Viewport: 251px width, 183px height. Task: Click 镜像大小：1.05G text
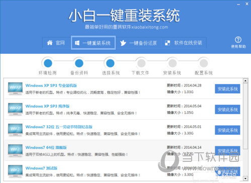click(x=180, y=113)
